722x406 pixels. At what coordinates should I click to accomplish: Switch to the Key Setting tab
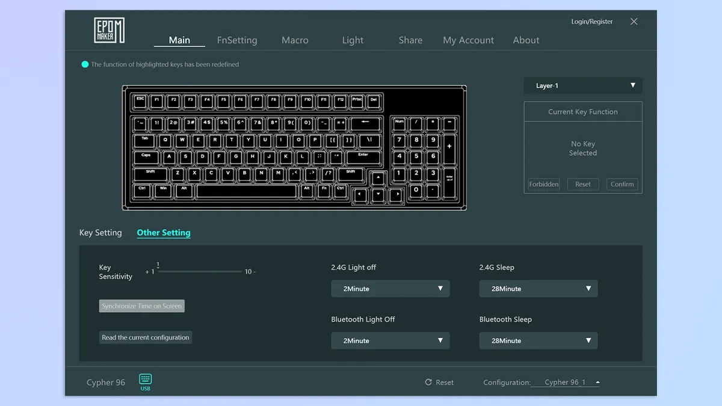(100, 233)
